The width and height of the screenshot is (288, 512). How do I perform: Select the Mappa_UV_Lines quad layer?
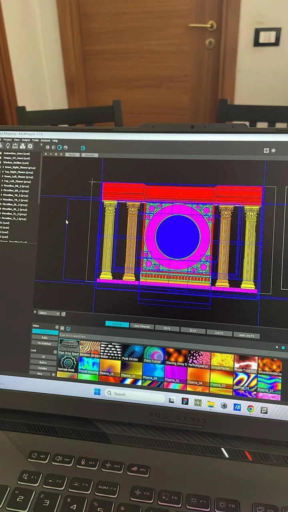coord(16,158)
